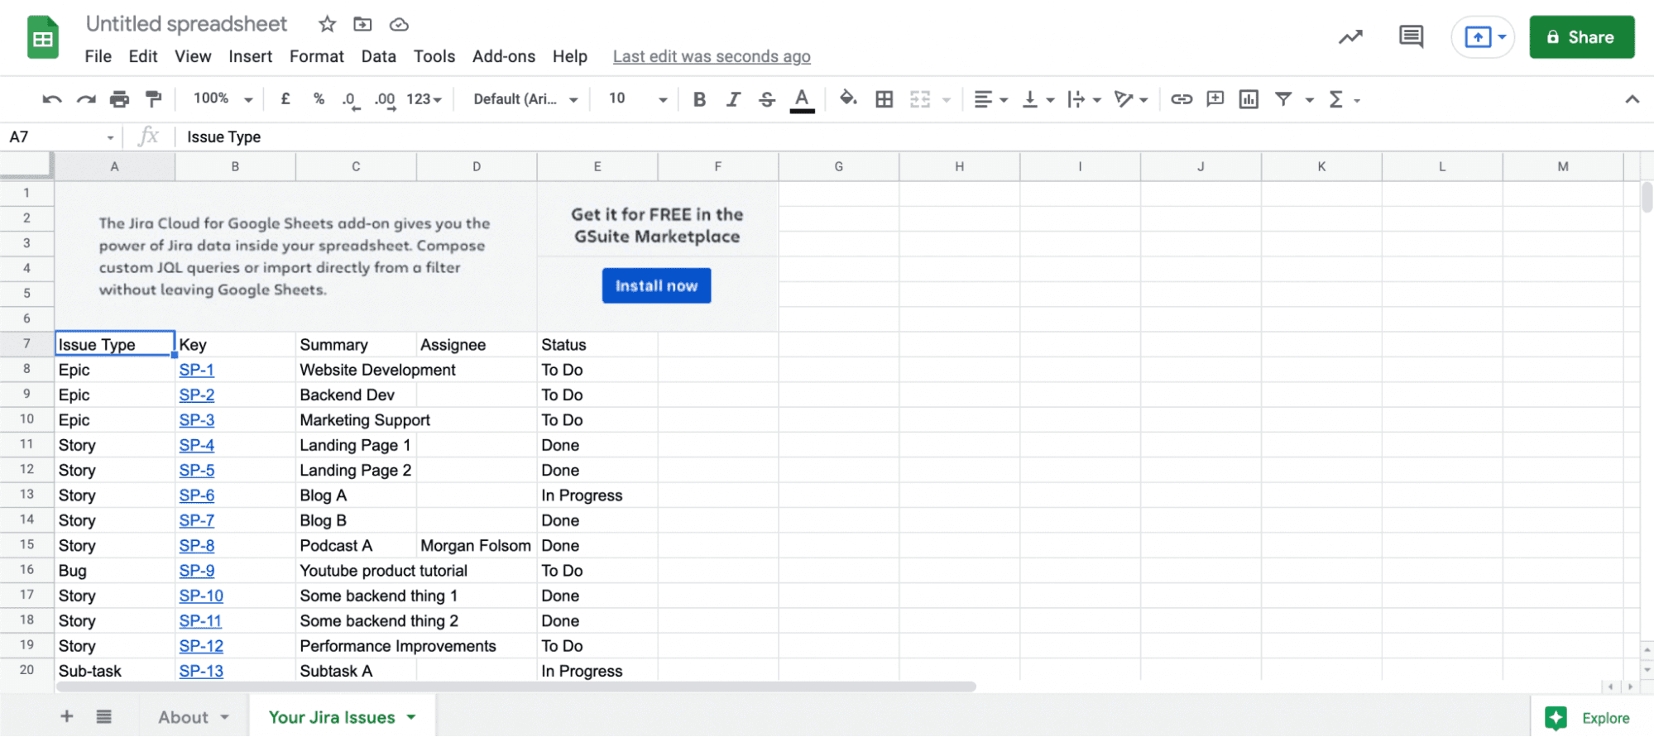
Task: Open text wrapping dropdown
Action: pyautogui.click(x=1084, y=99)
